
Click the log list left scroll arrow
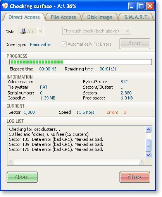coord(11,162)
